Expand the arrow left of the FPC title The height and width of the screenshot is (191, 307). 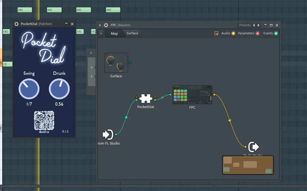tap(100, 25)
